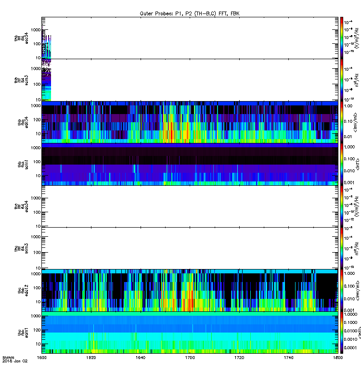
Task: Click the thb fbk scm1 spectrogram panel
Action: click(x=190, y=164)
